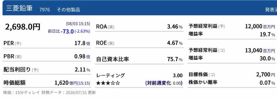Image resolution: width=277 pixels, height=98 pixels.
Task: Open the その他製品 sector link
Action: [69, 10]
